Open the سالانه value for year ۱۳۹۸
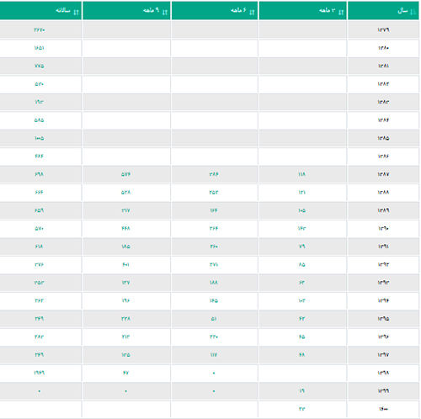Viewport: 421px width, 419px height. click(40, 373)
